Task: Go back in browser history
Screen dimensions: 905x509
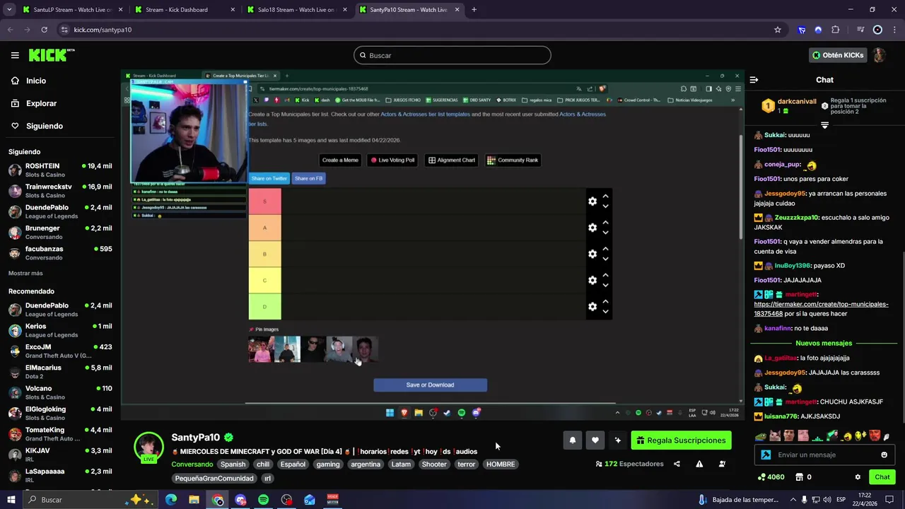Action: [10, 30]
